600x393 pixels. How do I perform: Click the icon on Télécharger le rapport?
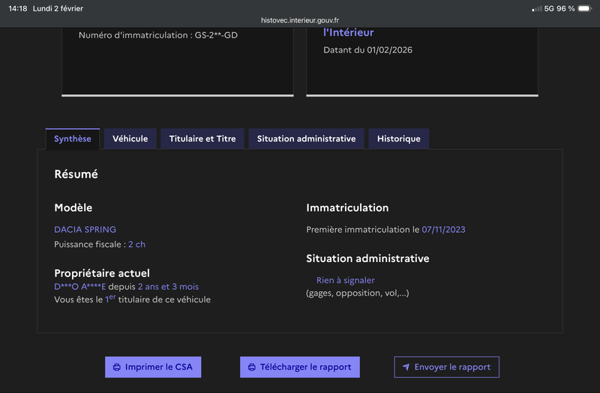[252, 368]
